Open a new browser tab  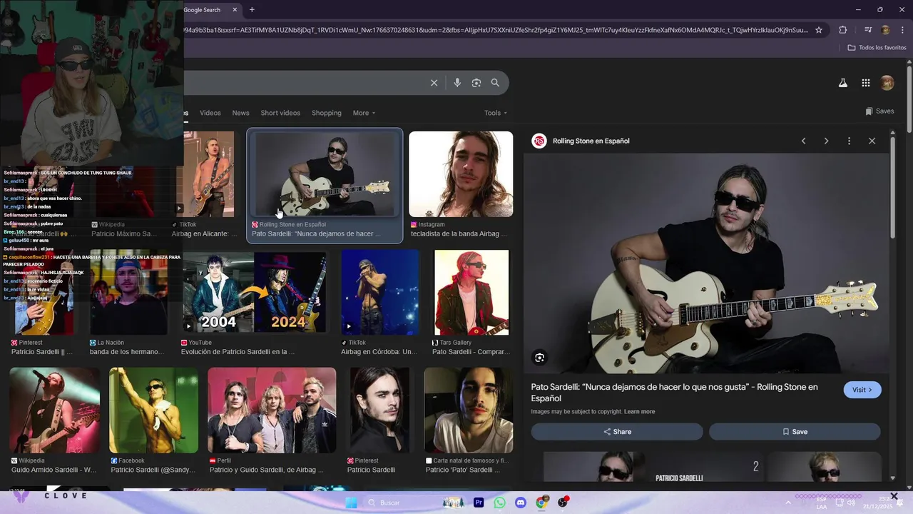[x=252, y=10]
